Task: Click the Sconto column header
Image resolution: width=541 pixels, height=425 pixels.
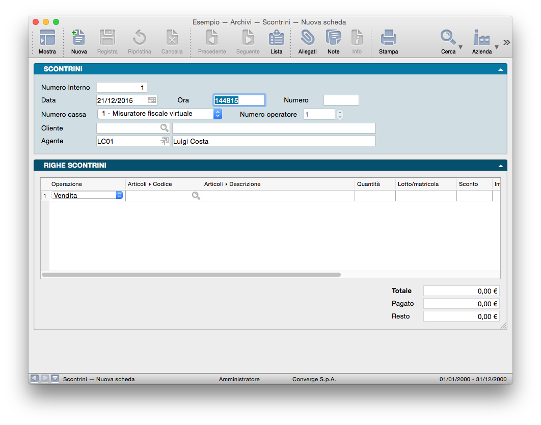Action: pyautogui.click(x=474, y=184)
